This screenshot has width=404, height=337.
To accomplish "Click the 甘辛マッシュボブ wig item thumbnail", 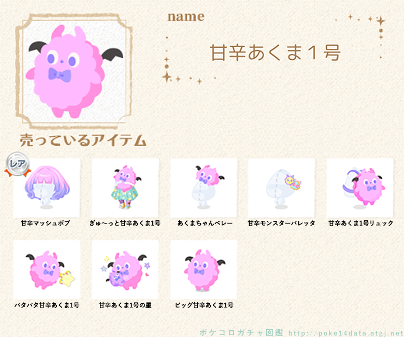I will coord(47,188).
